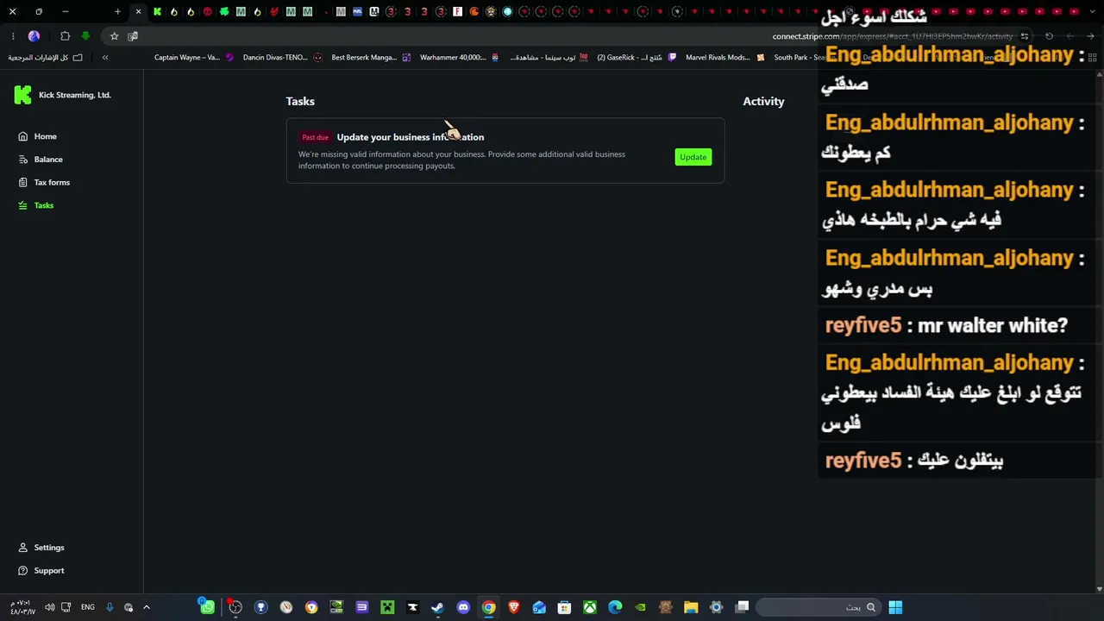Click the page scrollbar down arrow

(1099, 589)
